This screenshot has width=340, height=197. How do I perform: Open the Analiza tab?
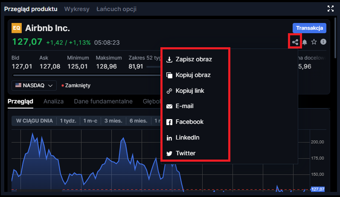tap(54, 101)
